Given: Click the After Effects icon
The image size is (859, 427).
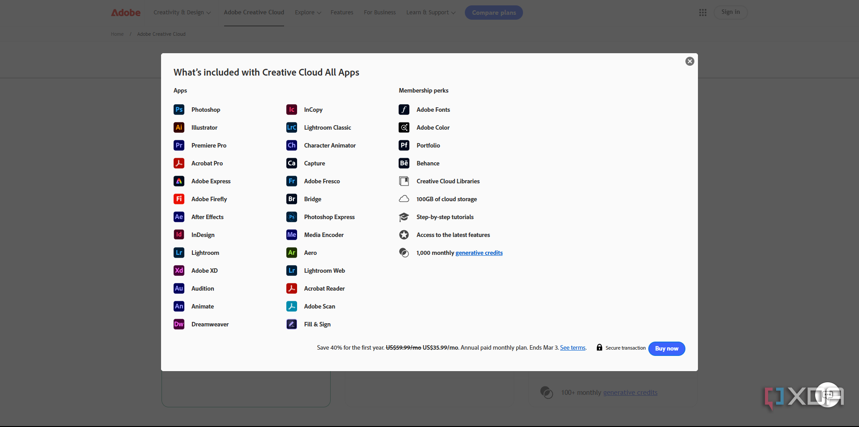Looking at the screenshot, I should 179,217.
